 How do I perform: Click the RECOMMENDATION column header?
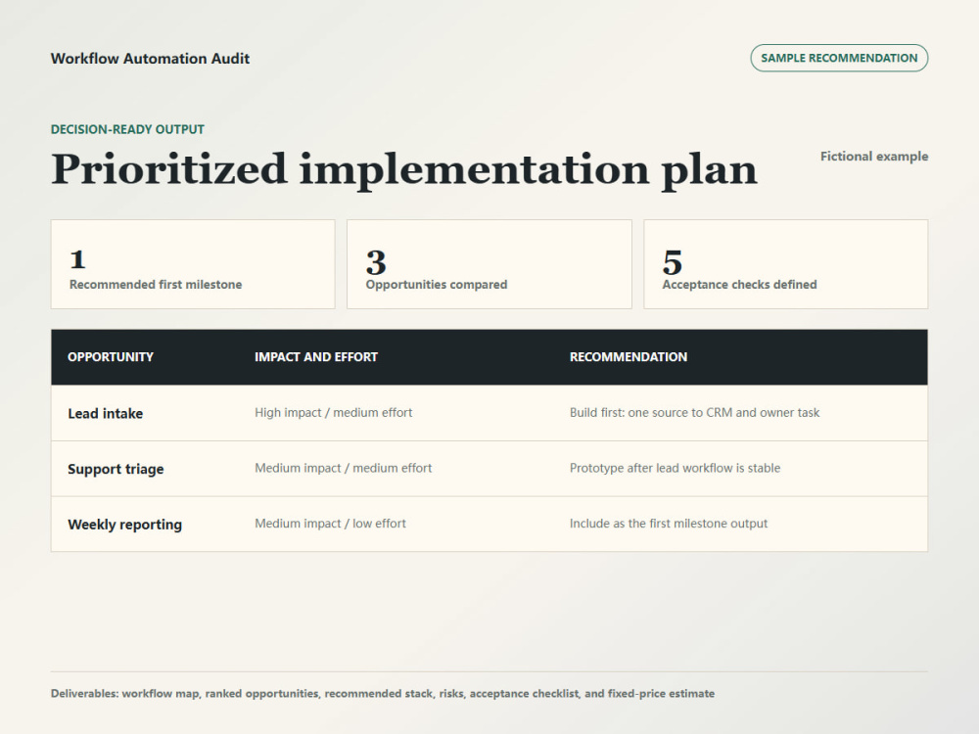coord(629,357)
